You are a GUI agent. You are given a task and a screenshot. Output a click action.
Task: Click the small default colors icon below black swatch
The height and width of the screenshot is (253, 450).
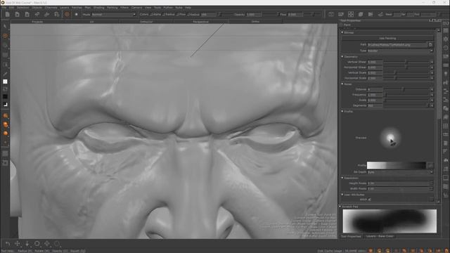point(5,105)
